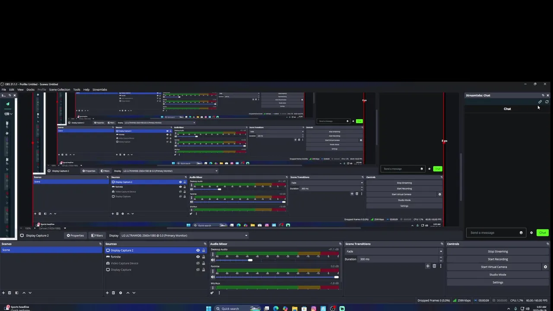The width and height of the screenshot is (553, 311).
Task: Show the Video Capture Device source
Action: [198, 263]
